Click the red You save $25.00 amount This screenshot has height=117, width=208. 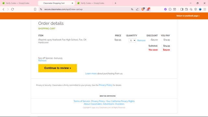click(x=166, y=50)
